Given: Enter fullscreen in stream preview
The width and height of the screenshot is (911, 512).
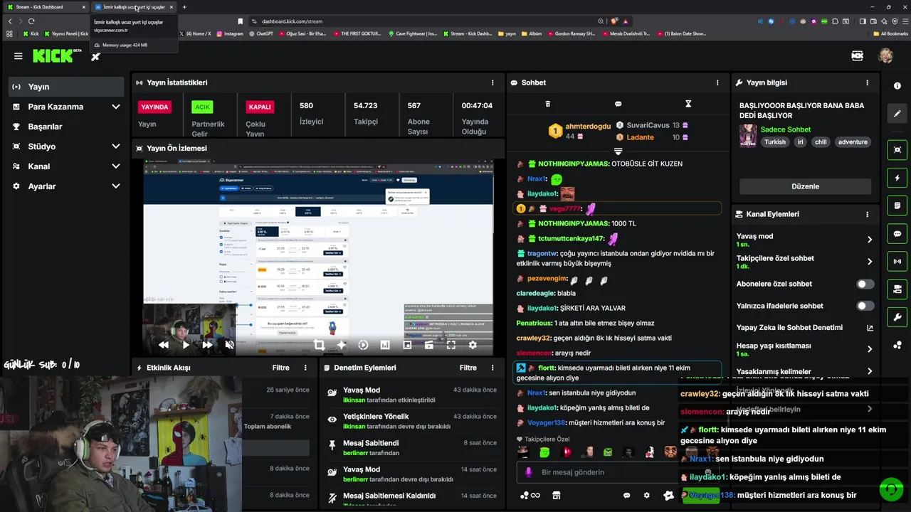Looking at the screenshot, I should [451, 345].
